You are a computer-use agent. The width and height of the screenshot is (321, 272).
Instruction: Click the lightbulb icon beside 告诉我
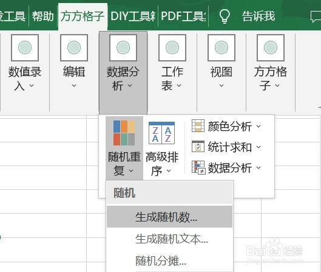(225, 16)
